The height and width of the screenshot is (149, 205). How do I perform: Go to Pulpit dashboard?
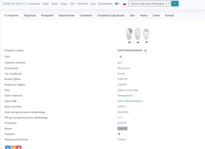pos(45,4)
